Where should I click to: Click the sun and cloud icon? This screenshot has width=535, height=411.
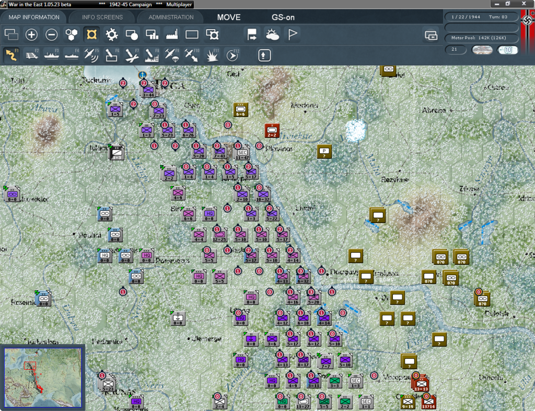pos(272,34)
